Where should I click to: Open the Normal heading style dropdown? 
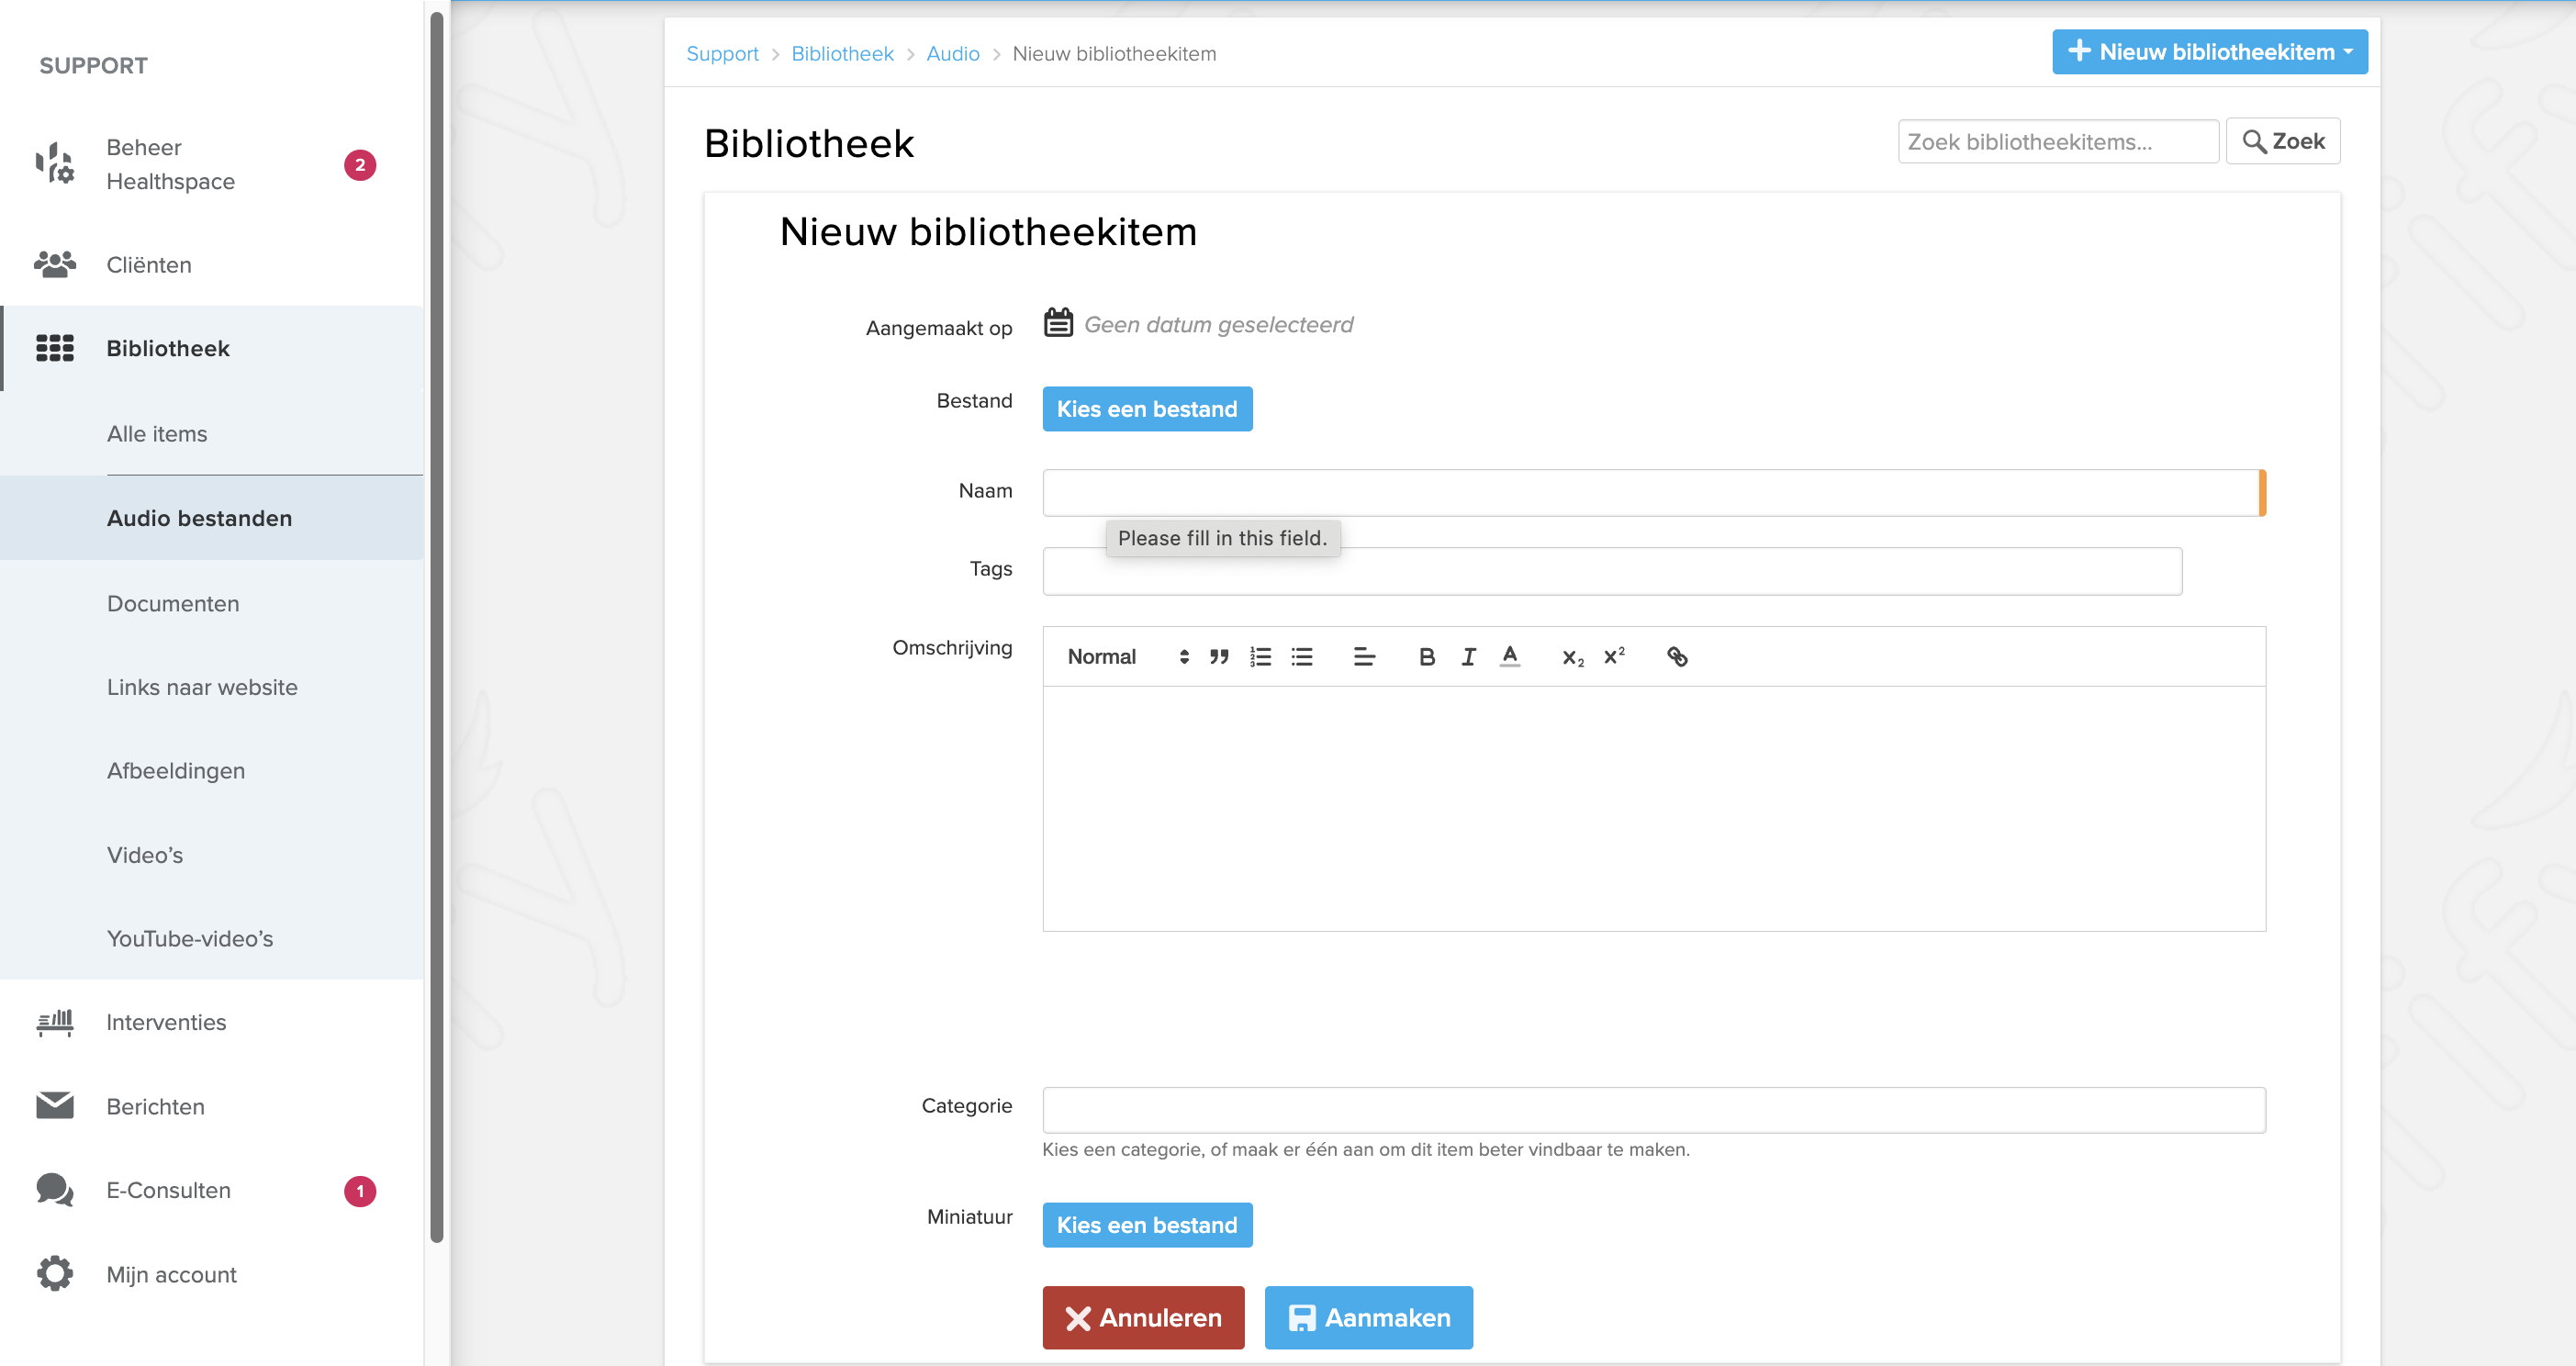click(1127, 657)
